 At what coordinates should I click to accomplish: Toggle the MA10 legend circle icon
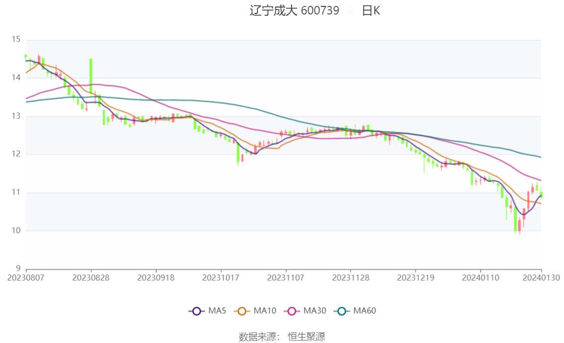[x=242, y=311]
